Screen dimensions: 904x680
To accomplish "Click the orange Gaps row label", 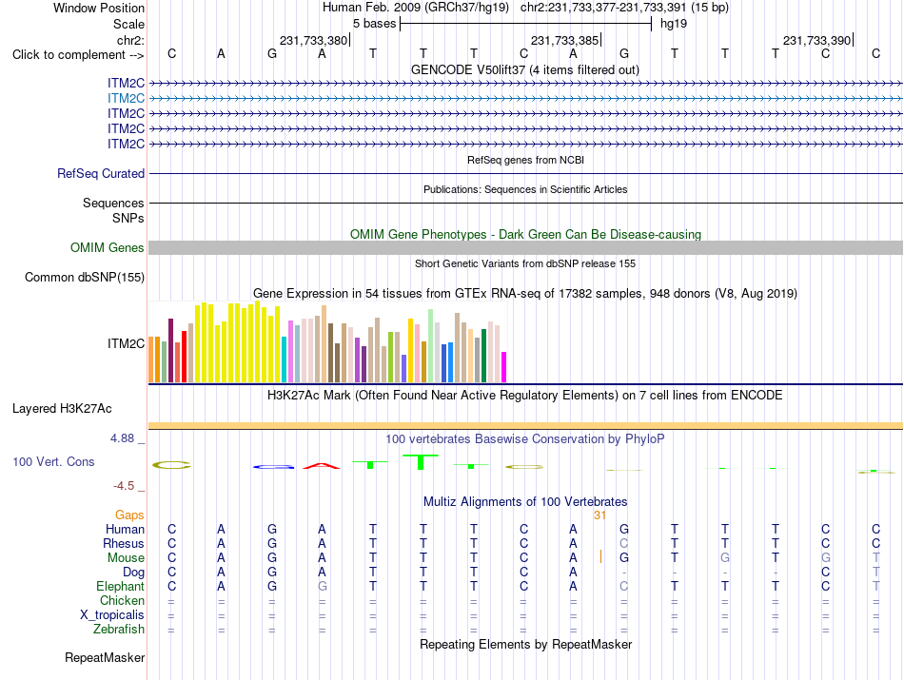I will click(x=129, y=515).
